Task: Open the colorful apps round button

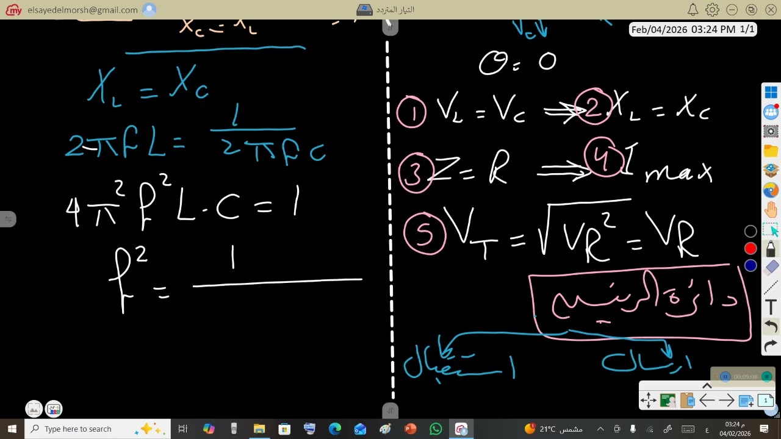Action: (x=54, y=409)
